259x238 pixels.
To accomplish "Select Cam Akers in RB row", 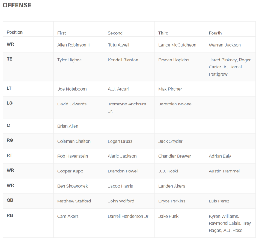I will [68, 217].
